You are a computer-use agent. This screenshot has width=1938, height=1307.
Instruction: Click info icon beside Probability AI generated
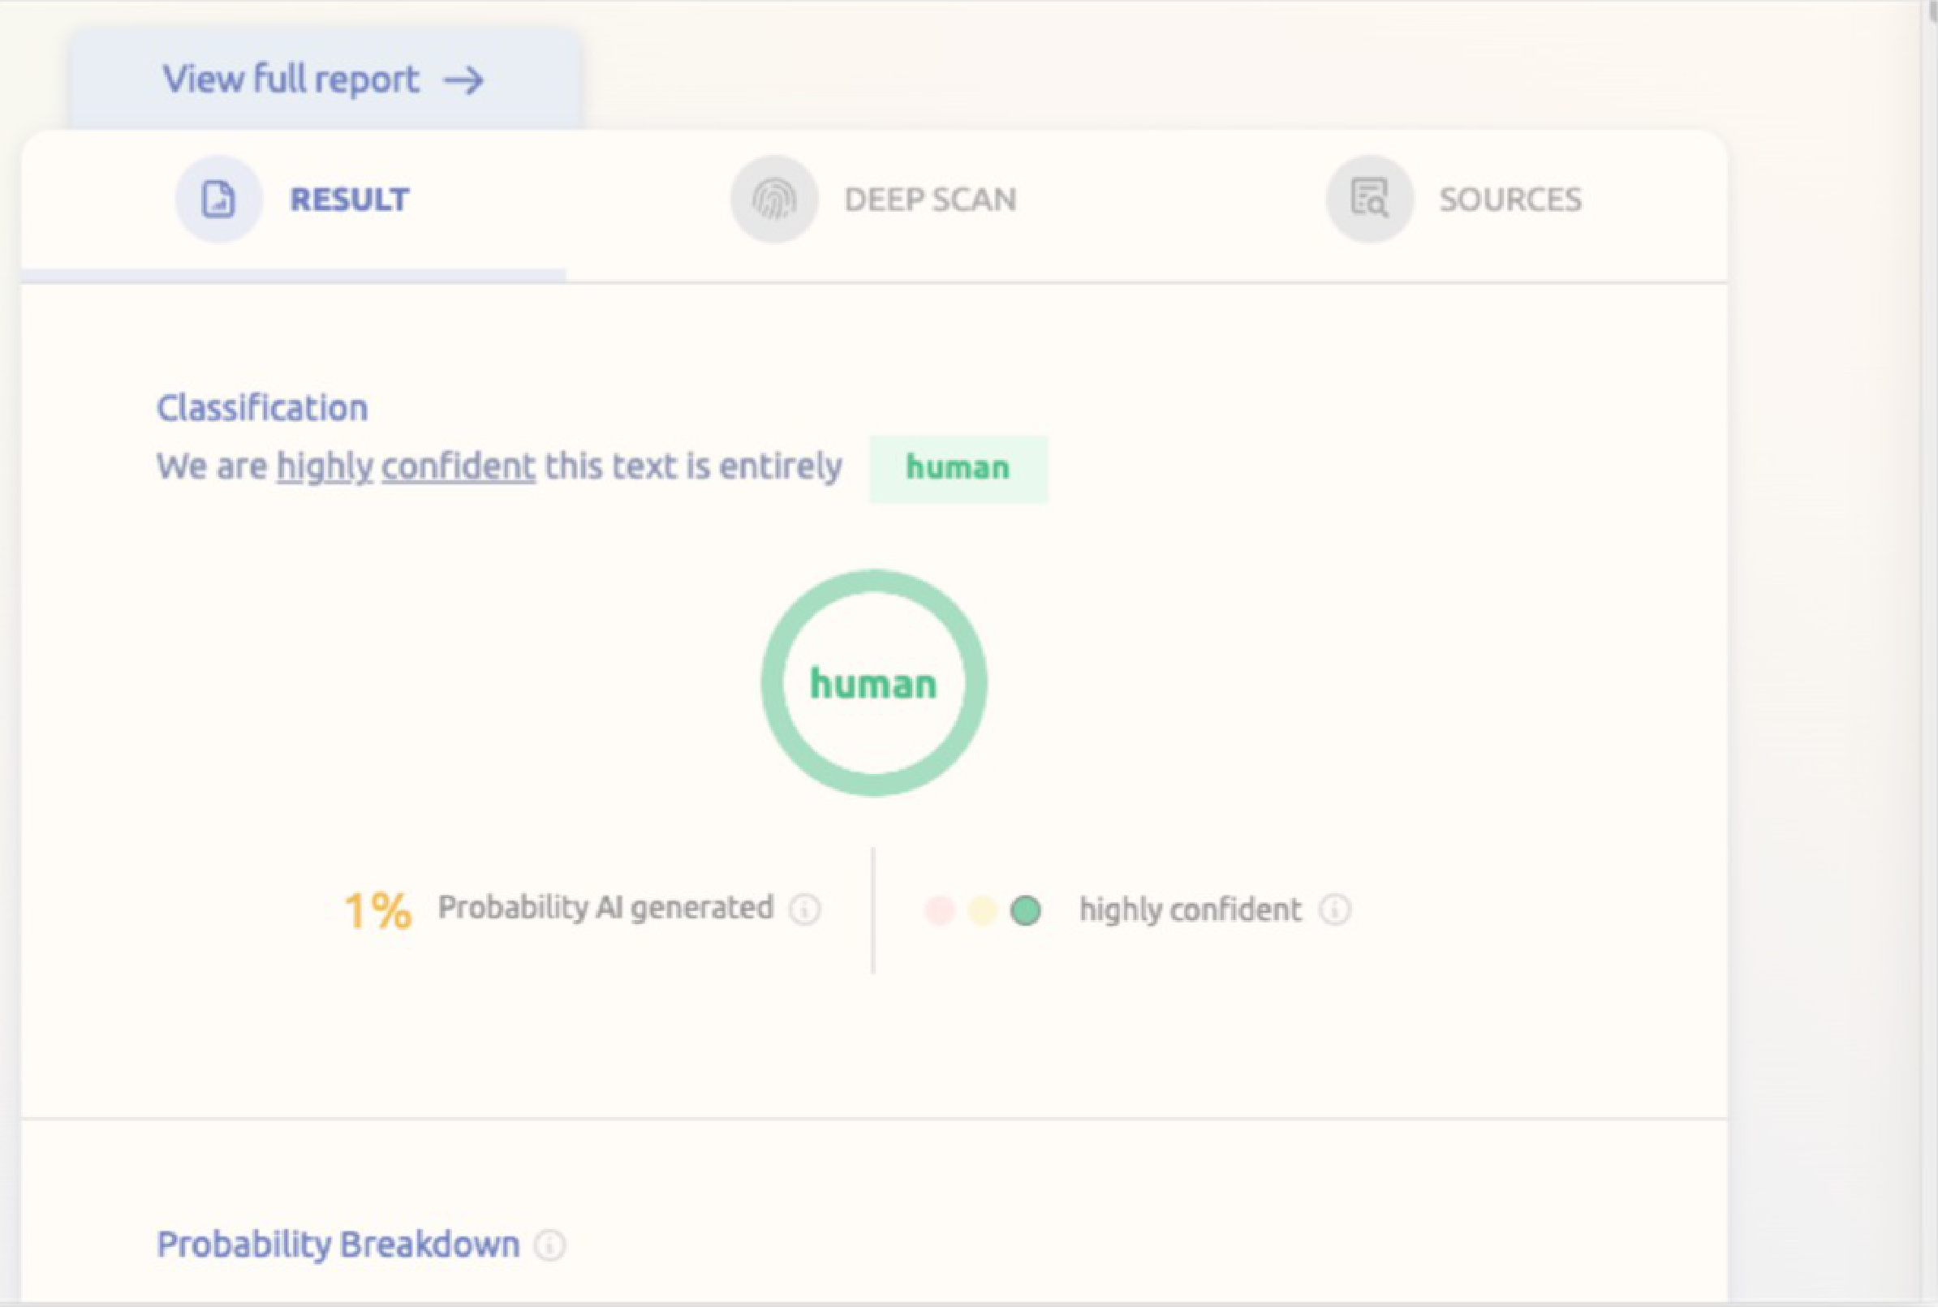tap(805, 909)
